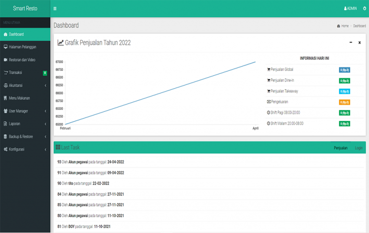This screenshot has width=369, height=233.
Task: Click the User Manager people icon
Action: [5, 111]
